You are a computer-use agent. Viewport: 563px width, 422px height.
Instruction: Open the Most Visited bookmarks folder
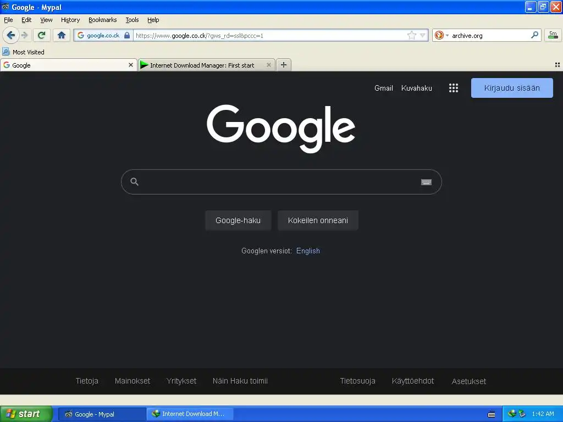[x=23, y=52]
